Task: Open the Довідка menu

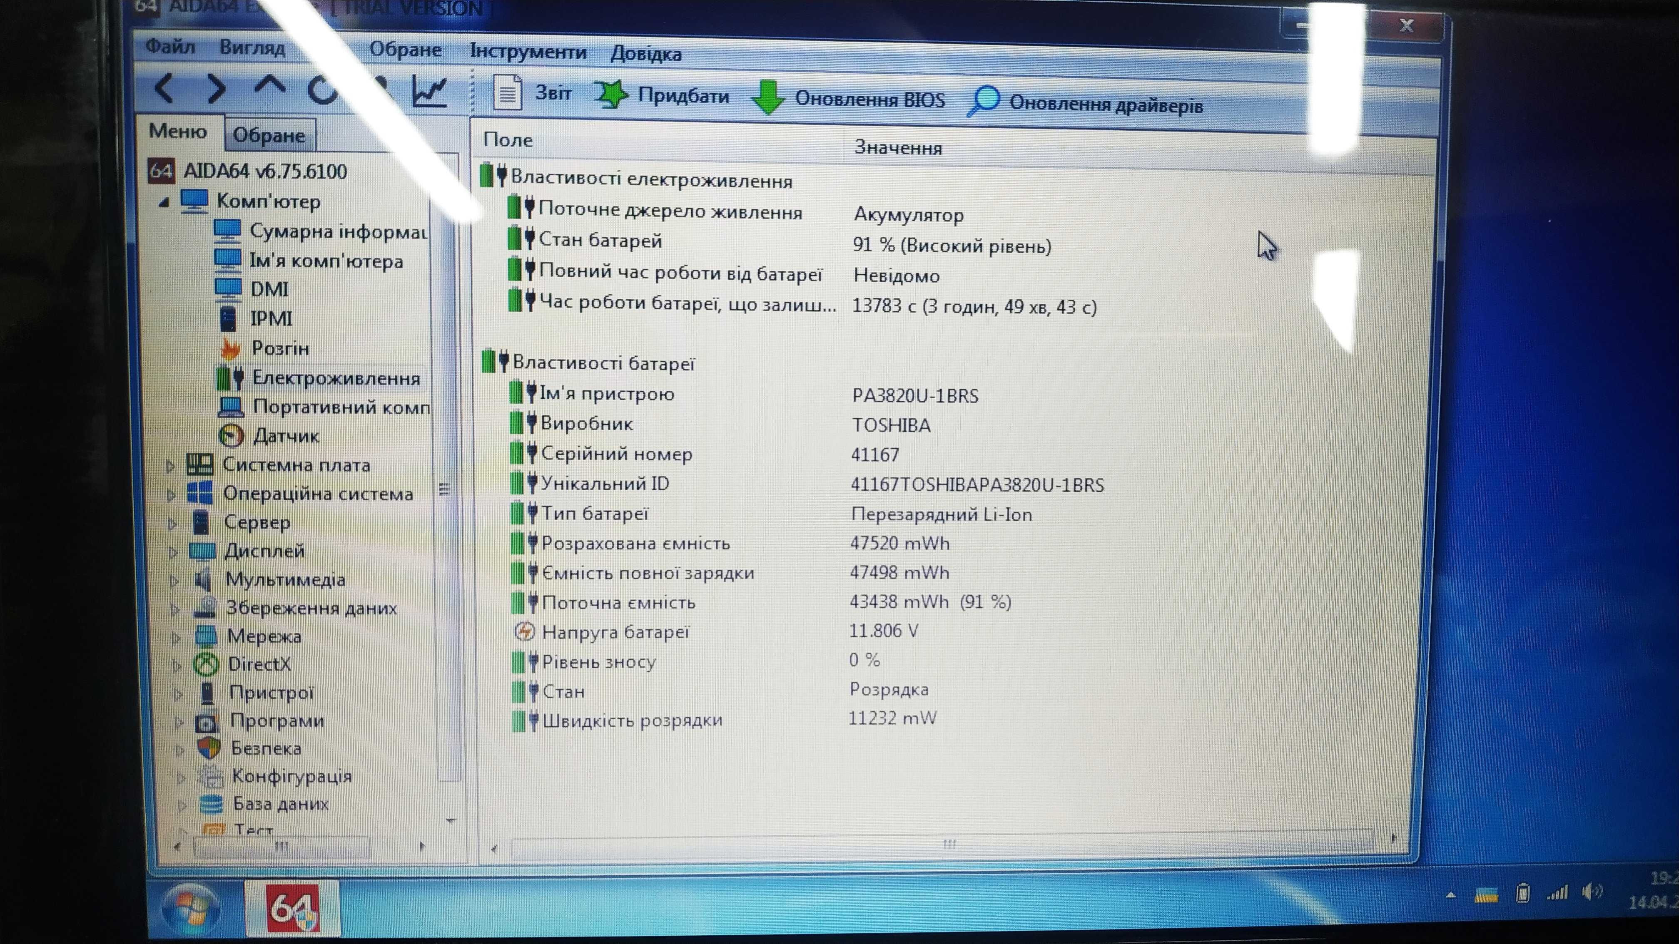Action: [x=646, y=53]
